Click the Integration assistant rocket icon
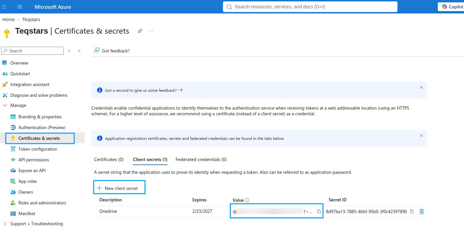The width and height of the screenshot is (464, 232). pyautogui.click(x=5, y=84)
